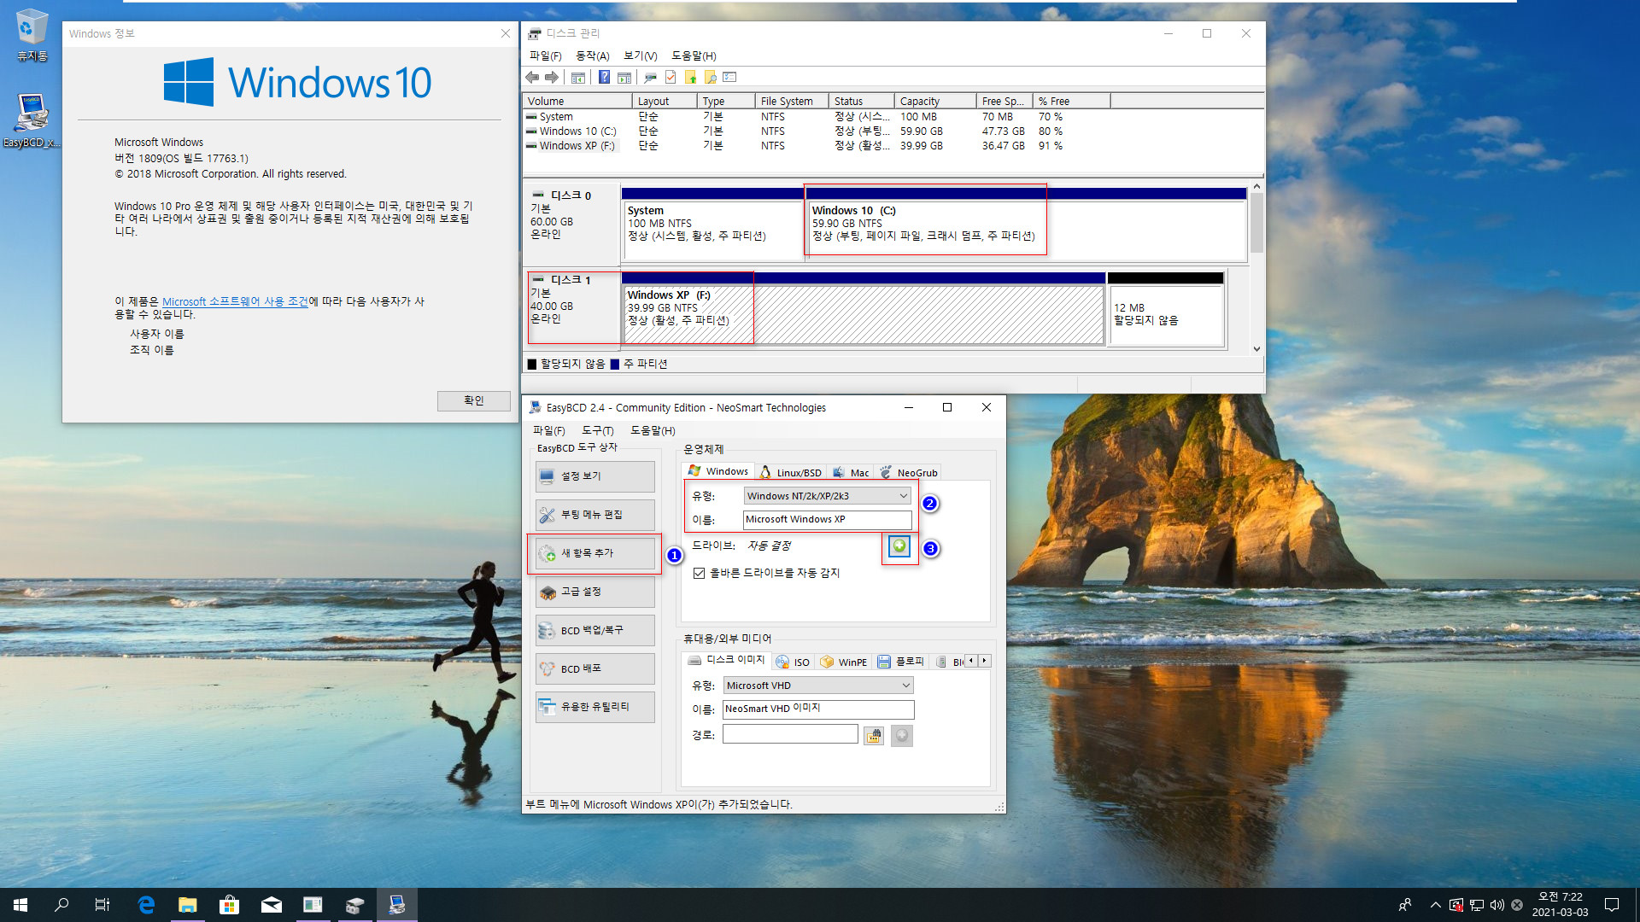This screenshot has height=922, width=1640.
Task: Open the Recycle Bin desktop icon
Action: [32, 34]
